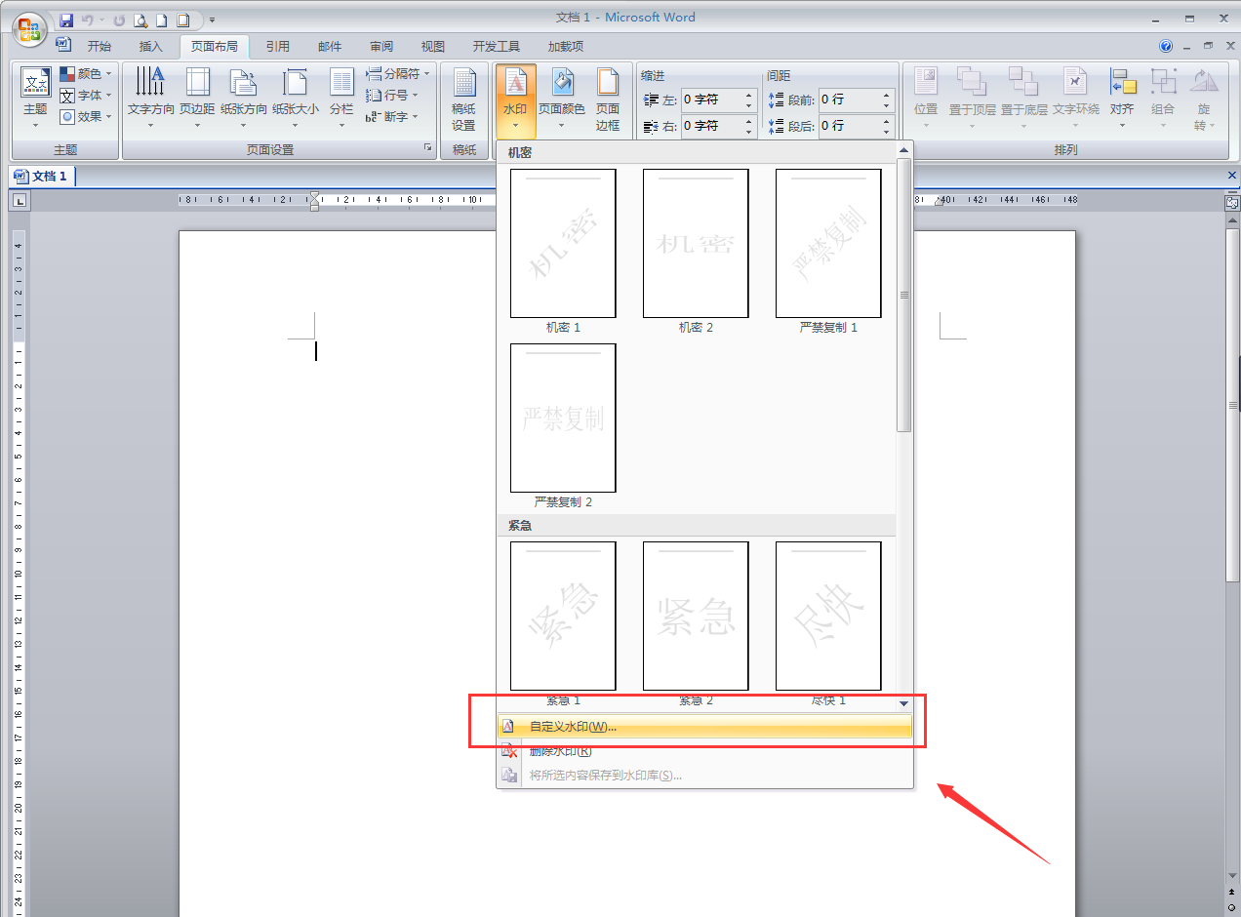Open the 位置 position gallery

[926, 99]
